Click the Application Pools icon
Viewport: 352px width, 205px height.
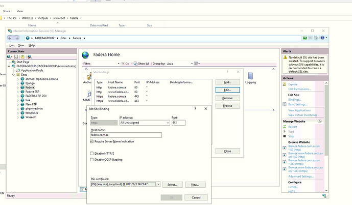pyautogui.click(x=18, y=70)
